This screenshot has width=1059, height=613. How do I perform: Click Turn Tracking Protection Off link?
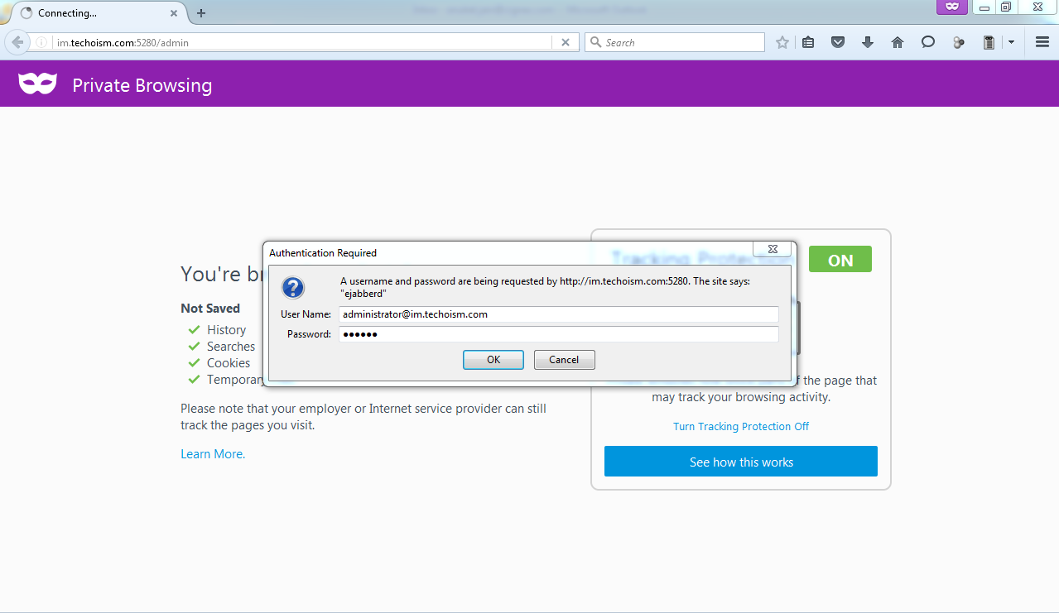coord(741,427)
